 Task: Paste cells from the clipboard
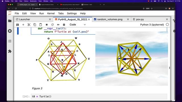click(40, 25)
